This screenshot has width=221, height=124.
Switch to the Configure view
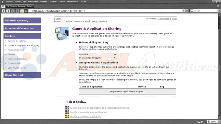164,18
